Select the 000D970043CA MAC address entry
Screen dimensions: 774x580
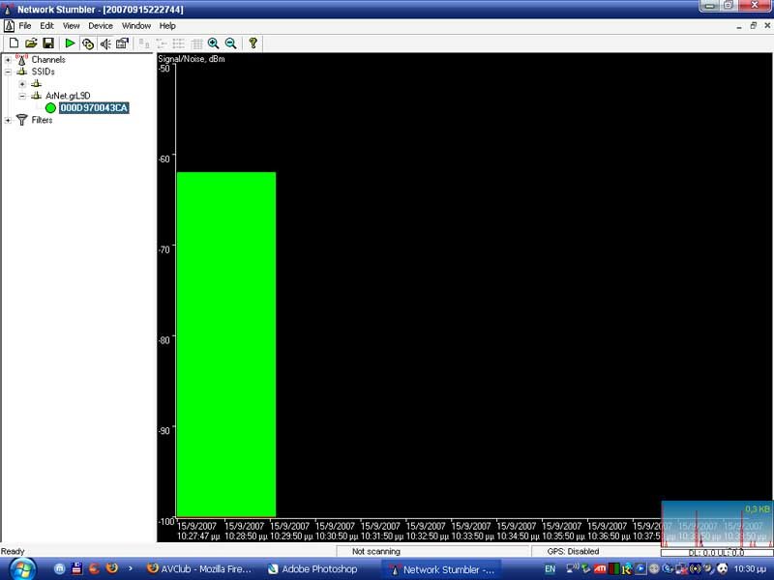tap(93, 108)
